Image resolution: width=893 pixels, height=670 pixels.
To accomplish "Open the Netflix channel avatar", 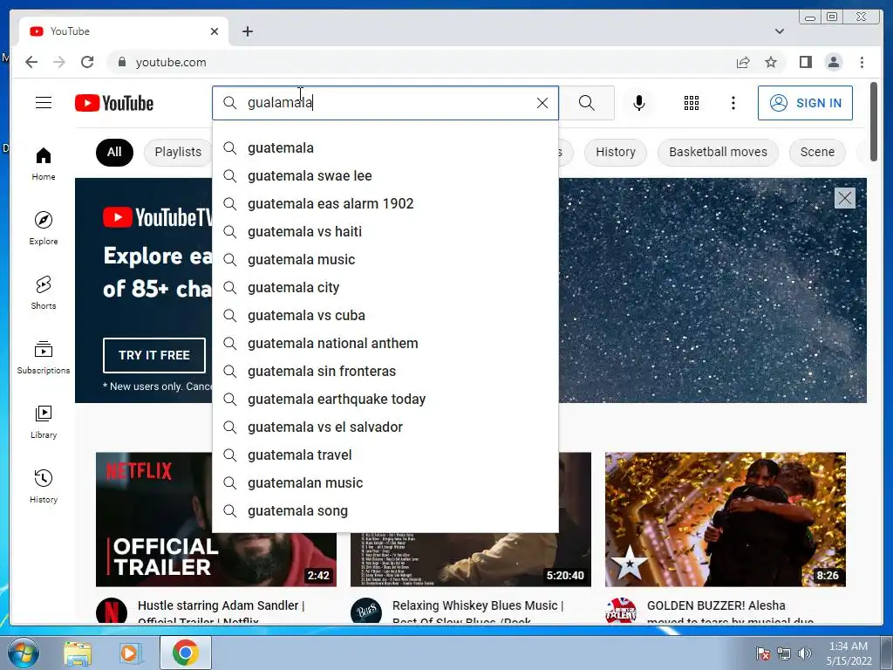I will (112, 612).
